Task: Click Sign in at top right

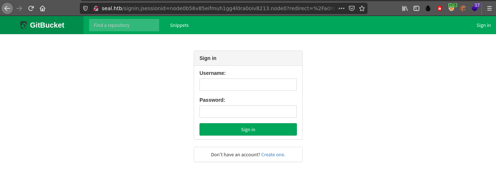Action: pyautogui.click(x=483, y=25)
